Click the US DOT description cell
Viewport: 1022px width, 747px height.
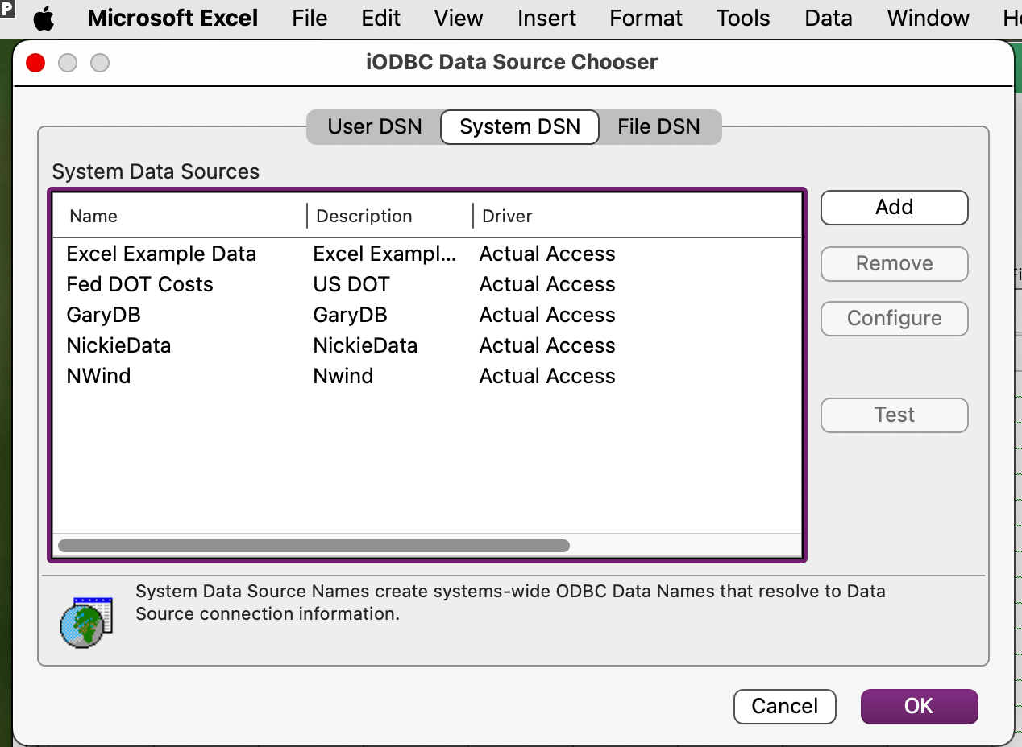coord(351,284)
